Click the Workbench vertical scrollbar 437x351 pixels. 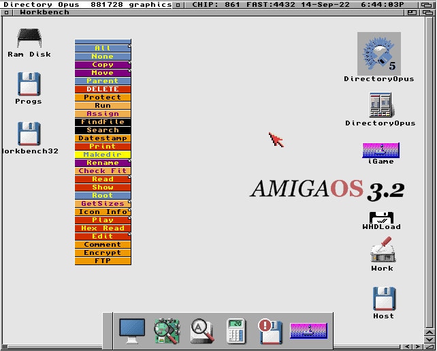(429, 172)
